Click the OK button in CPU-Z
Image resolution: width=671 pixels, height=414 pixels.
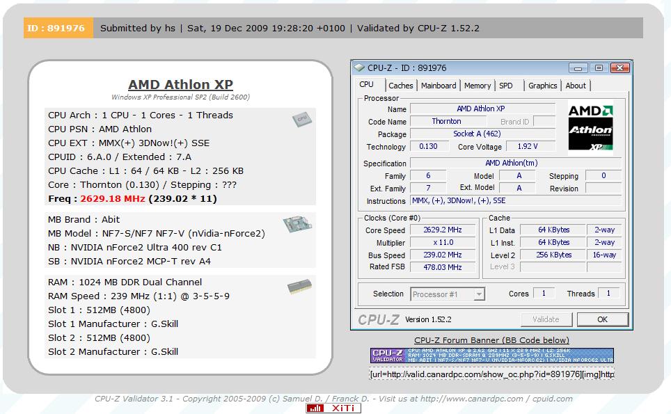[x=603, y=319]
